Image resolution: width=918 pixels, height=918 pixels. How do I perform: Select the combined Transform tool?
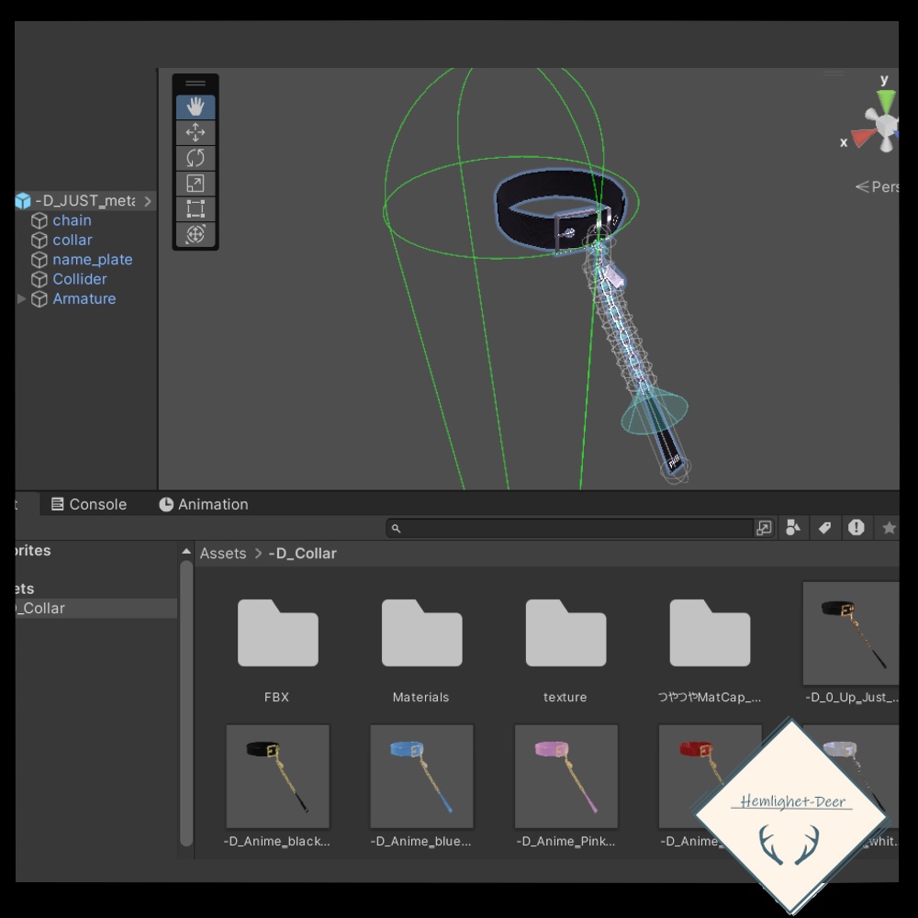pos(196,234)
